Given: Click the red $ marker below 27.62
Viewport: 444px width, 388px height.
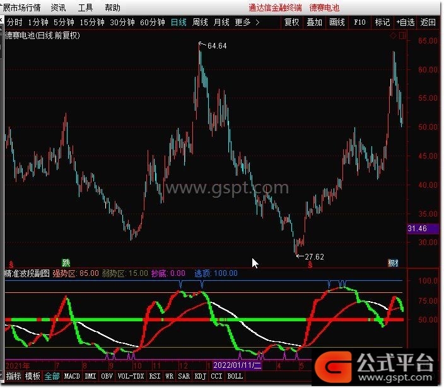Looking at the screenshot, I should click(x=310, y=265).
